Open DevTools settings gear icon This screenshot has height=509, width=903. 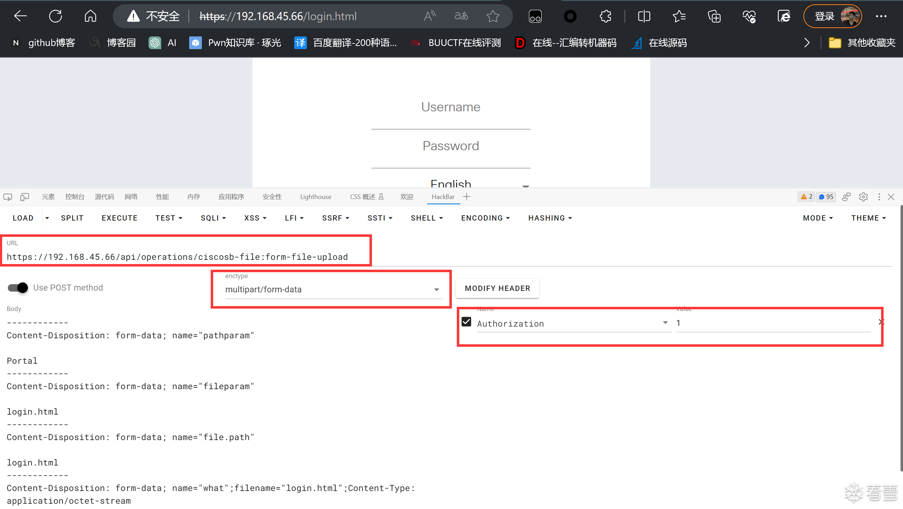(x=863, y=197)
